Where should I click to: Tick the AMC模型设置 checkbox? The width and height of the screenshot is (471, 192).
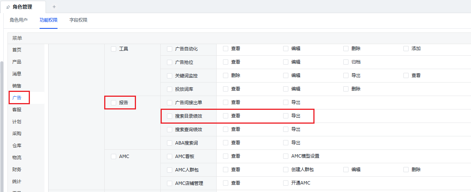click(x=286, y=156)
